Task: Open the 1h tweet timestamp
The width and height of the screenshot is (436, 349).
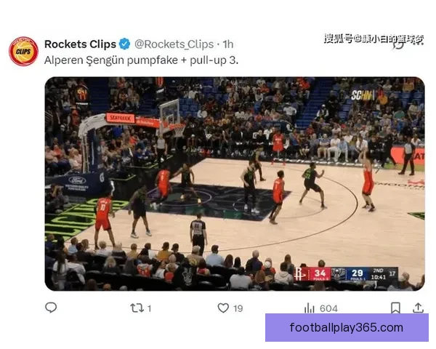Action: point(228,44)
